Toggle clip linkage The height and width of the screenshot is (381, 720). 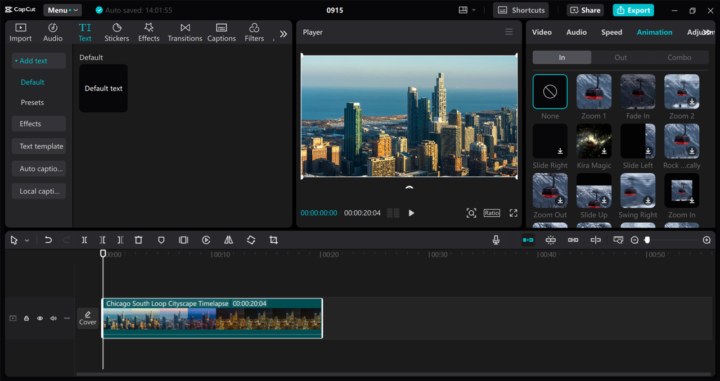573,240
